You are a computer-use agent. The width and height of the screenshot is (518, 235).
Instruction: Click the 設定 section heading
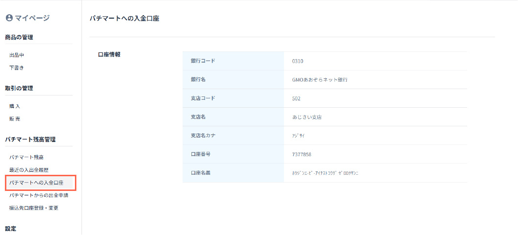pyautogui.click(x=11, y=229)
